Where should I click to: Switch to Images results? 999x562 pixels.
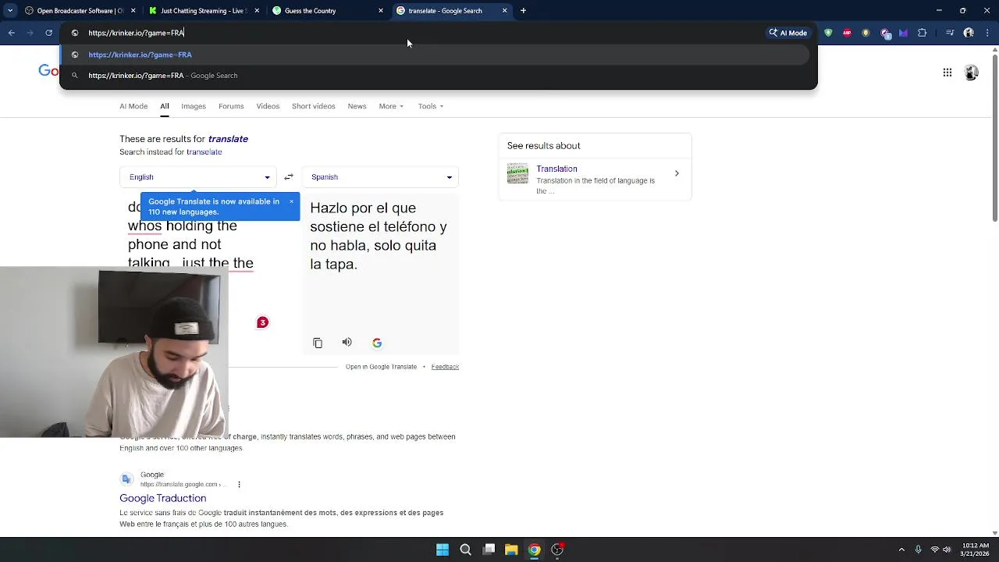194,106
